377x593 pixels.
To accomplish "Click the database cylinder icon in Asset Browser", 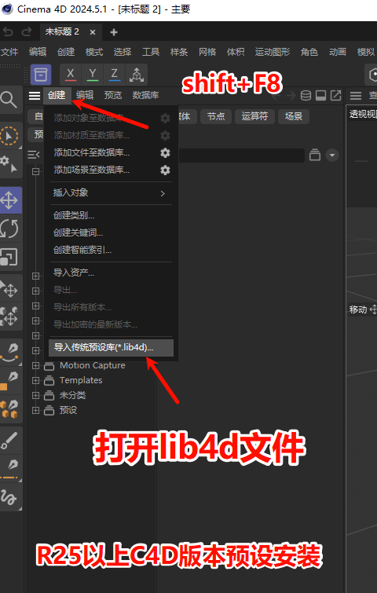I will [x=306, y=96].
